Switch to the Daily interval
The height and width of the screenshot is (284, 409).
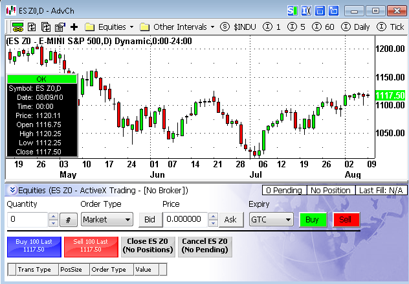point(355,27)
